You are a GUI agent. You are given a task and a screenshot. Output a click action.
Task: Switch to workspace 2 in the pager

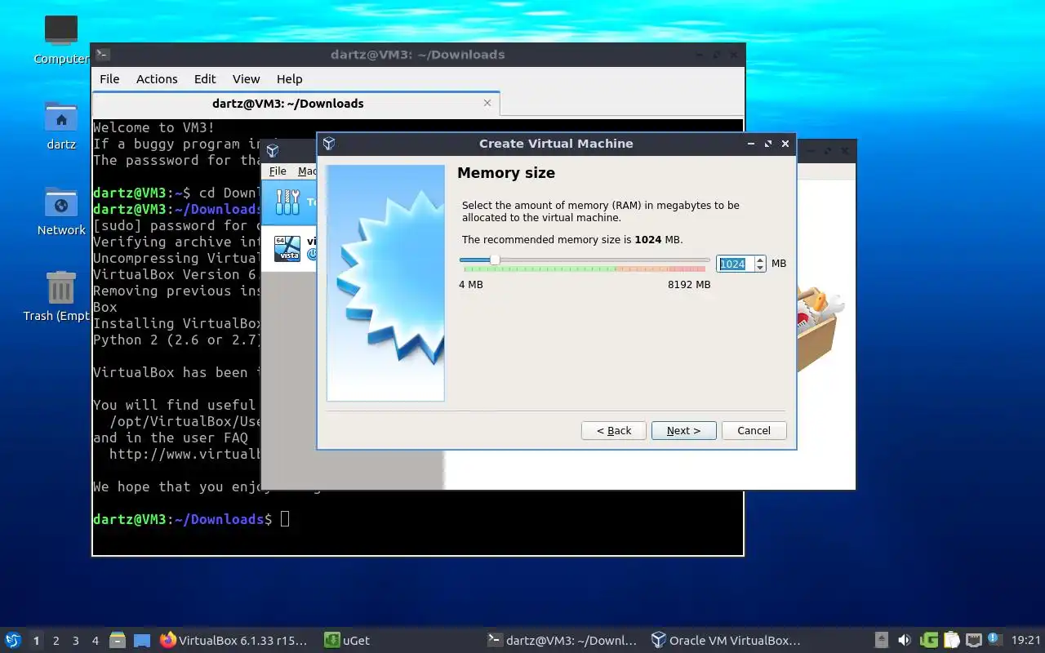56,641
